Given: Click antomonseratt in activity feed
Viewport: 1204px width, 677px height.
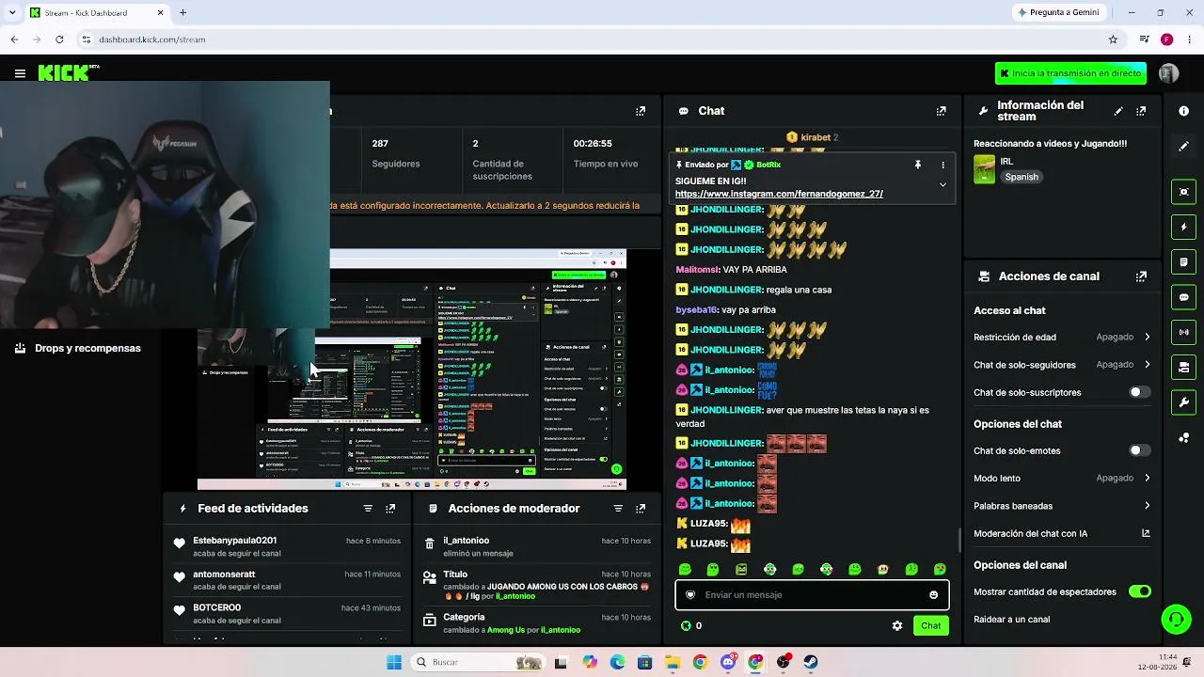Looking at the screenshot, I should click(224, 575).
